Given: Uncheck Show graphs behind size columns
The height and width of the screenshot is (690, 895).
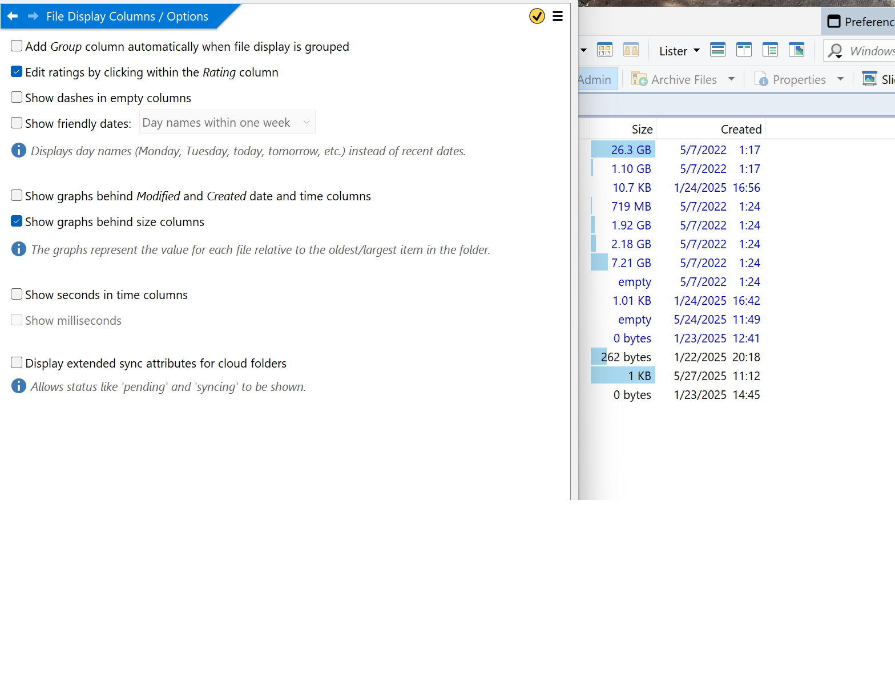Looking at the screenshot, I should (x=17, y=221).
